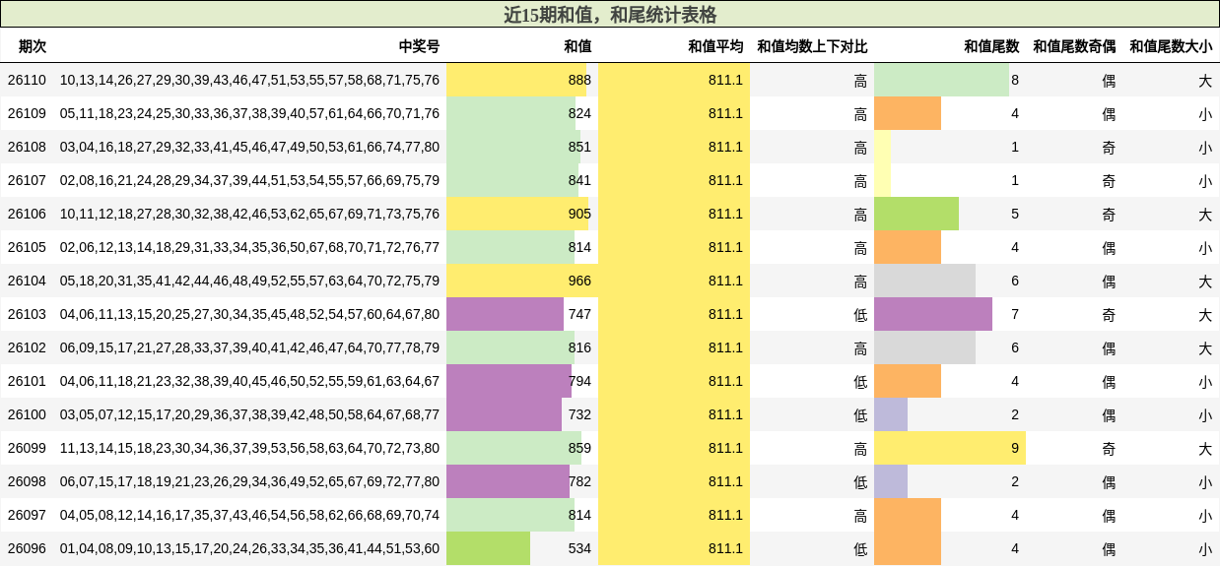Click tail digit 8 in row 26110
Viewport: 1220px width, 566px height.
click(1015, 80)
